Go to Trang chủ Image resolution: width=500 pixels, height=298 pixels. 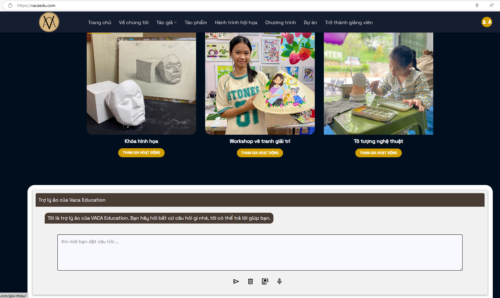100,23
